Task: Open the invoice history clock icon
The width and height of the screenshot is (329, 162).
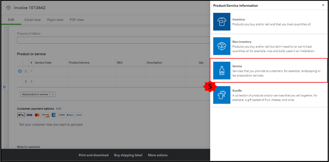Action: (x=8, y=8)
